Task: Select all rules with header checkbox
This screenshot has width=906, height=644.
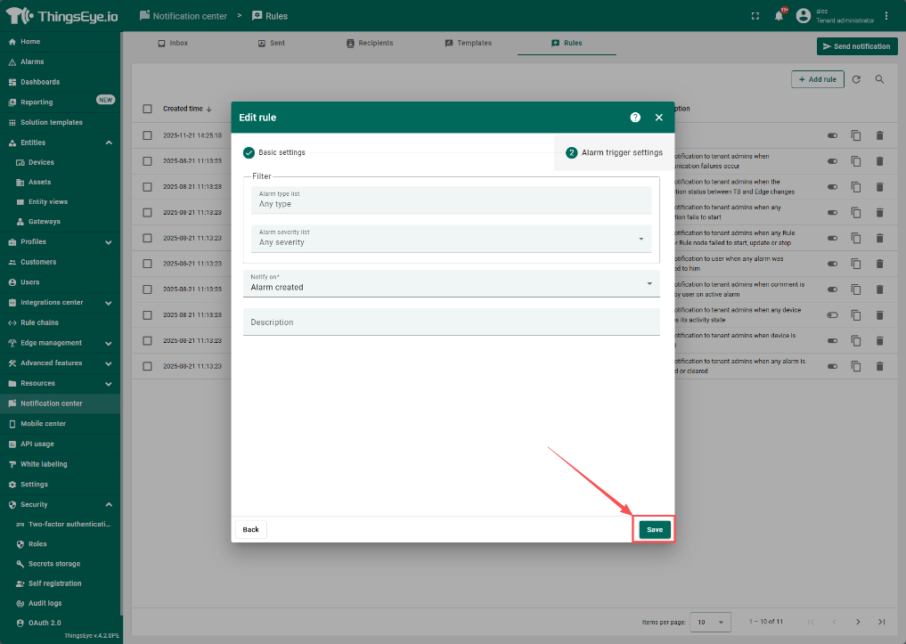Action: click(148, 109)
